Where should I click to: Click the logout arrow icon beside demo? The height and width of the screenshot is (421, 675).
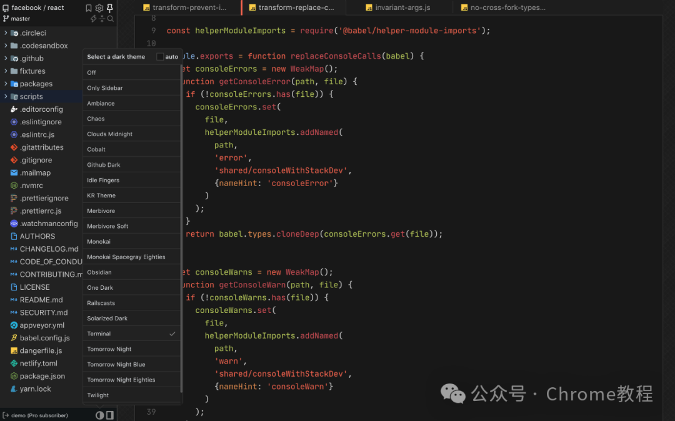[x=6, y=415]
